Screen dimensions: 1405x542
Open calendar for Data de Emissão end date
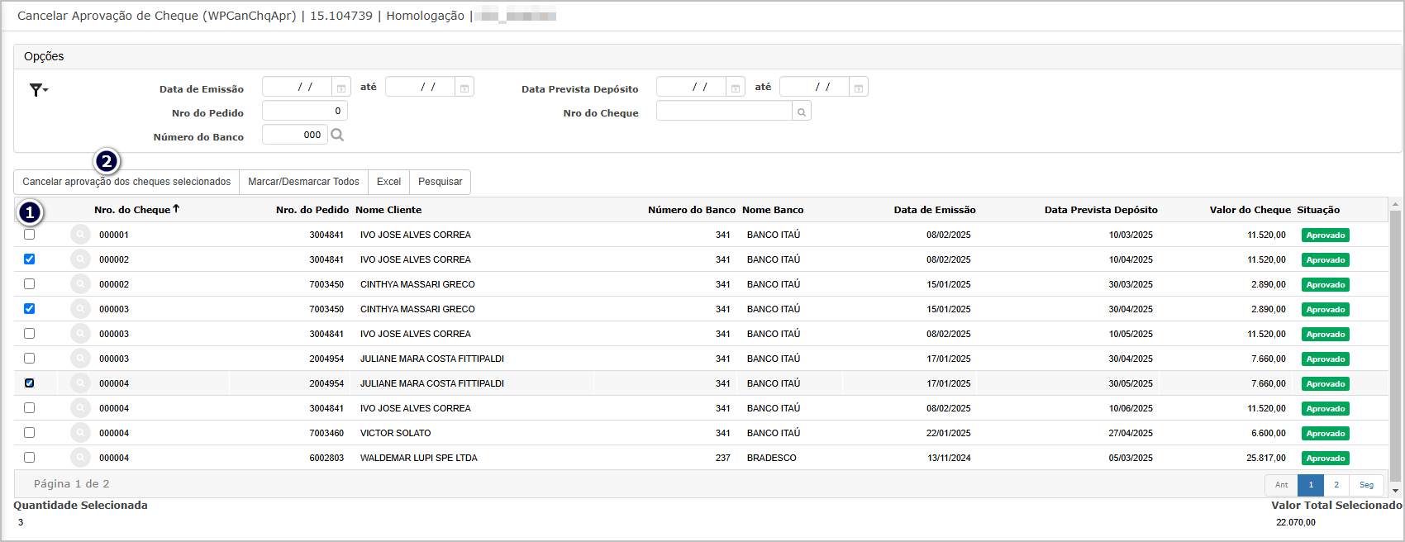pyautogui.click(x=464, y=88)
